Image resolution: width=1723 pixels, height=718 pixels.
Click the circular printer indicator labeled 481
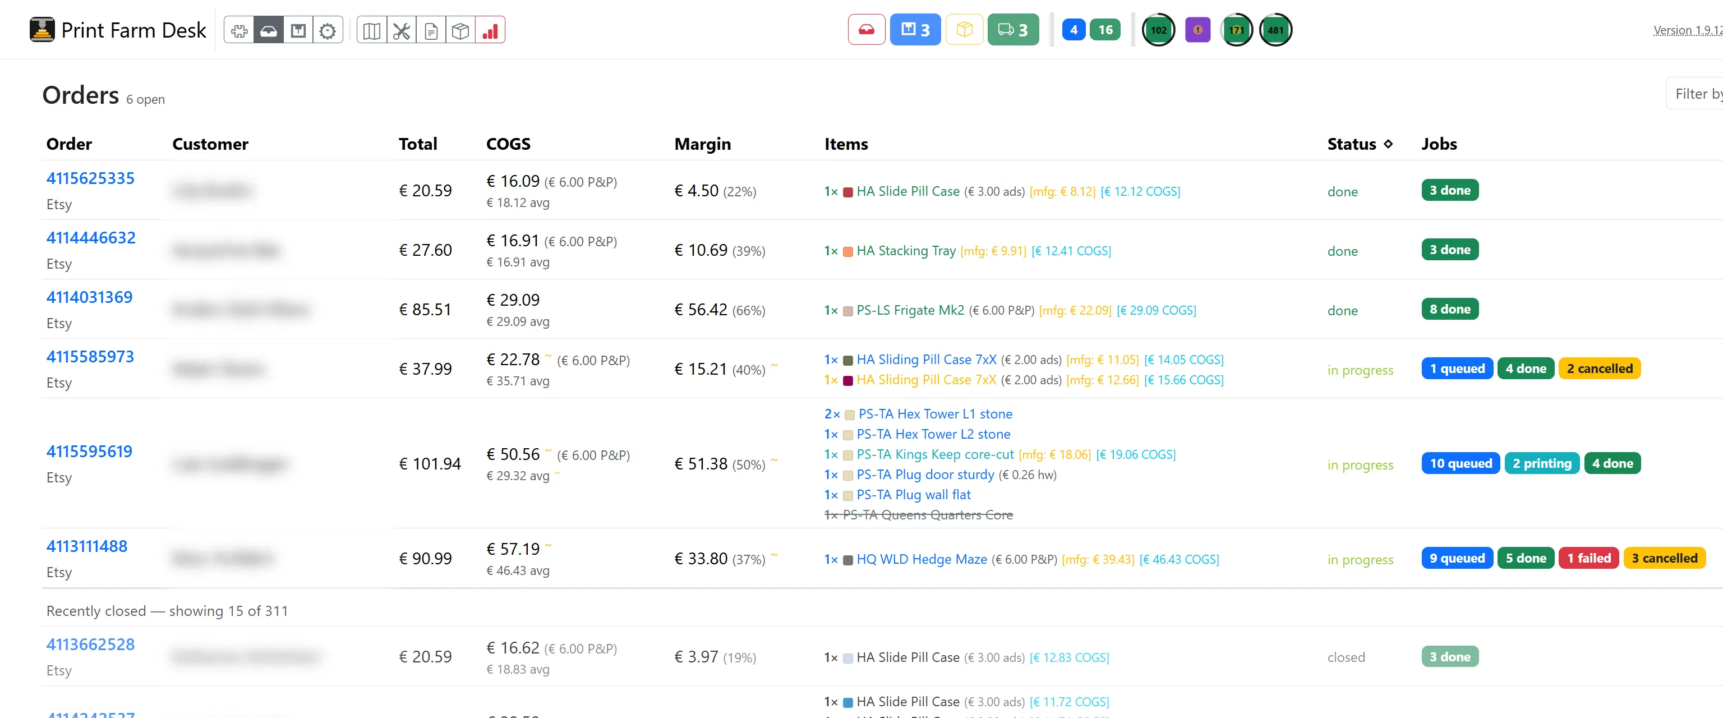(x=1275, y=30)
